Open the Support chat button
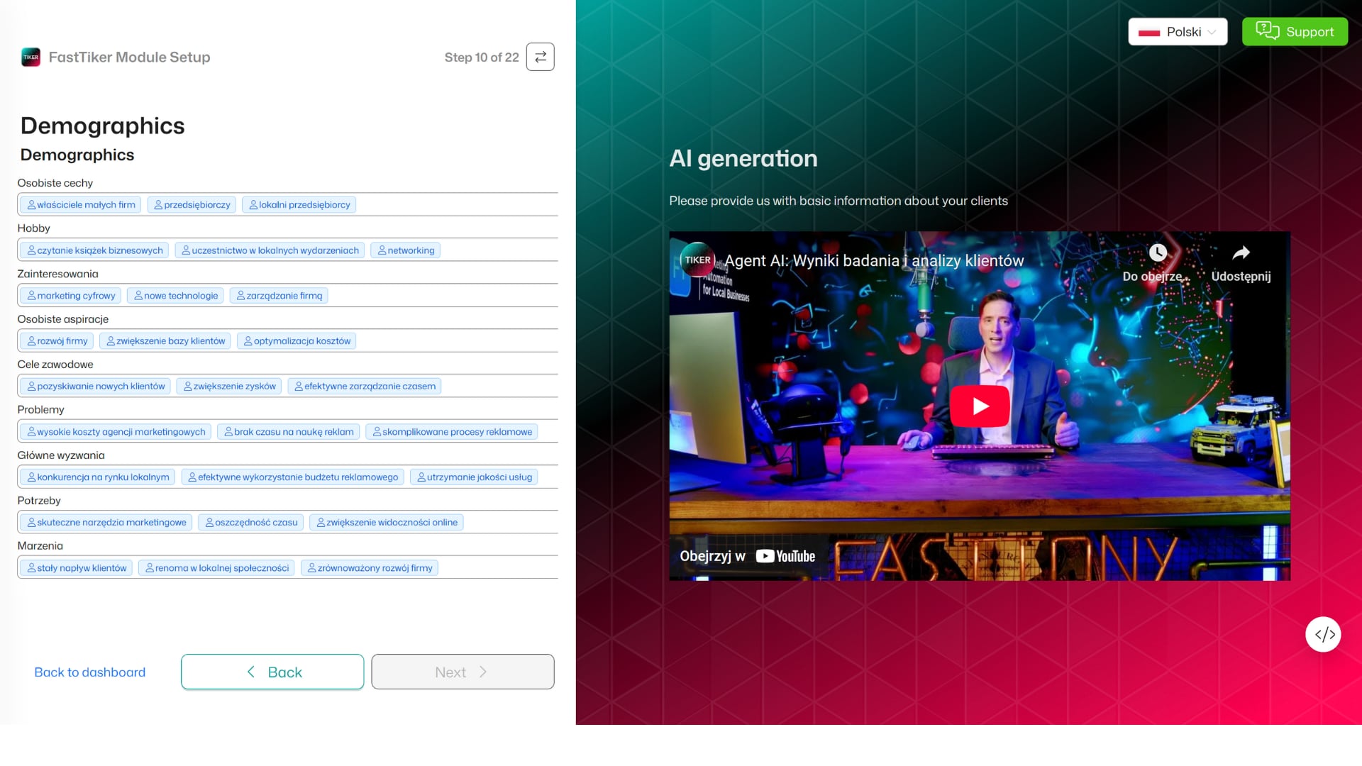This screenshot has width=1362, height=766. click(x=1295, y=32)
